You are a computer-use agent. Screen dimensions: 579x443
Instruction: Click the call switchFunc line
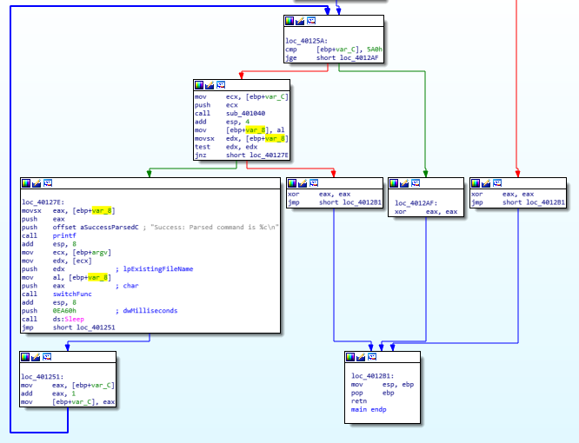pos(57,294)
